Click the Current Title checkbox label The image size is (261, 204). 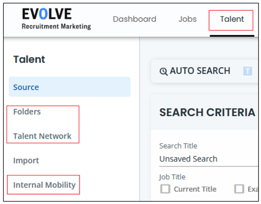[x=195, y=189]
